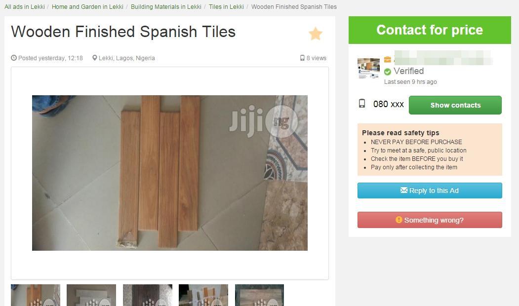Click the seller's verified checkmark icon
The width and height of the screenshot is (519, 306).
[387, 72]
